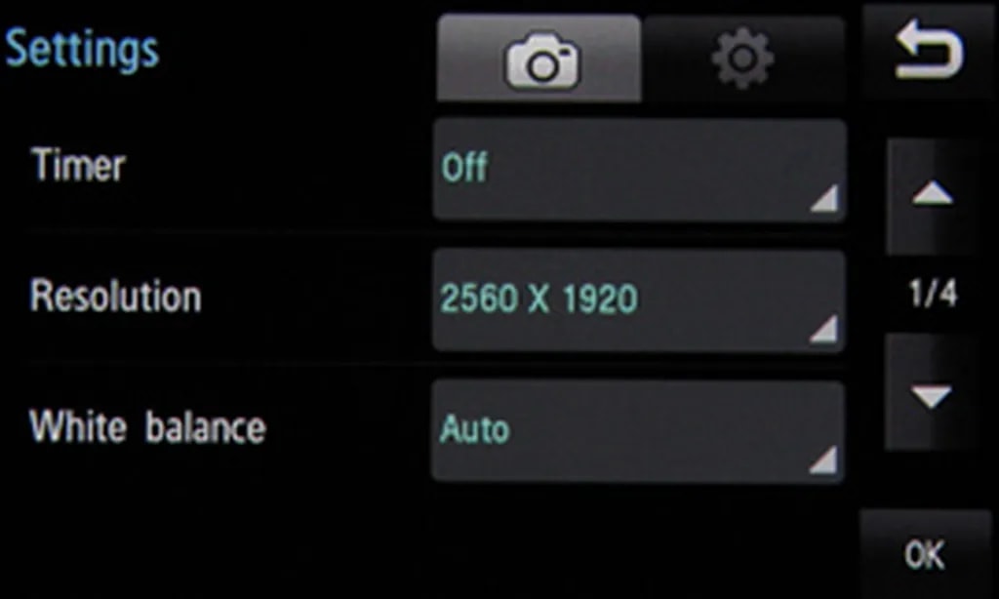The width and height of the screenshot is (999, 599).
Task: Tap the 'Auto' white balance value
Action: tap(475, 429)
